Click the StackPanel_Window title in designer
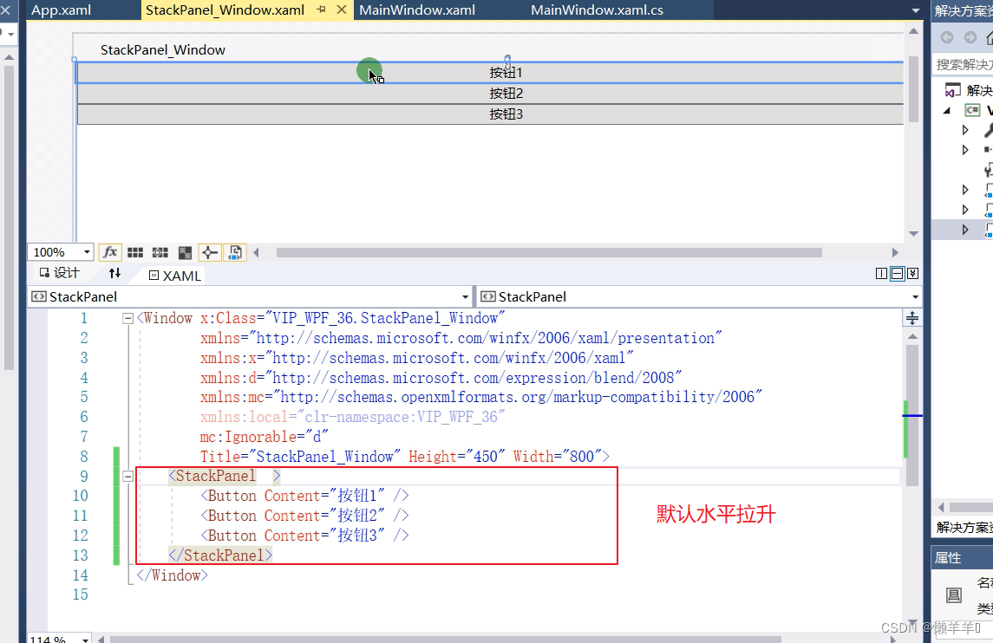 [163, 50]
